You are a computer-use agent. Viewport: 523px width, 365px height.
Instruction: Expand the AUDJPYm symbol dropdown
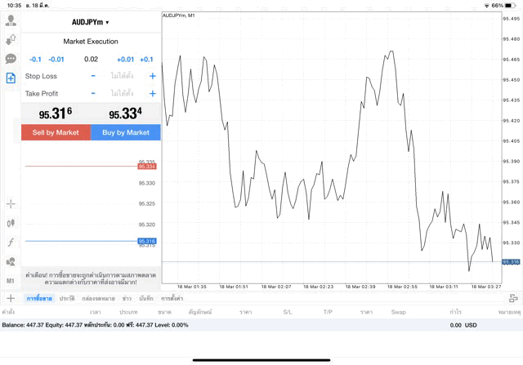91,22
